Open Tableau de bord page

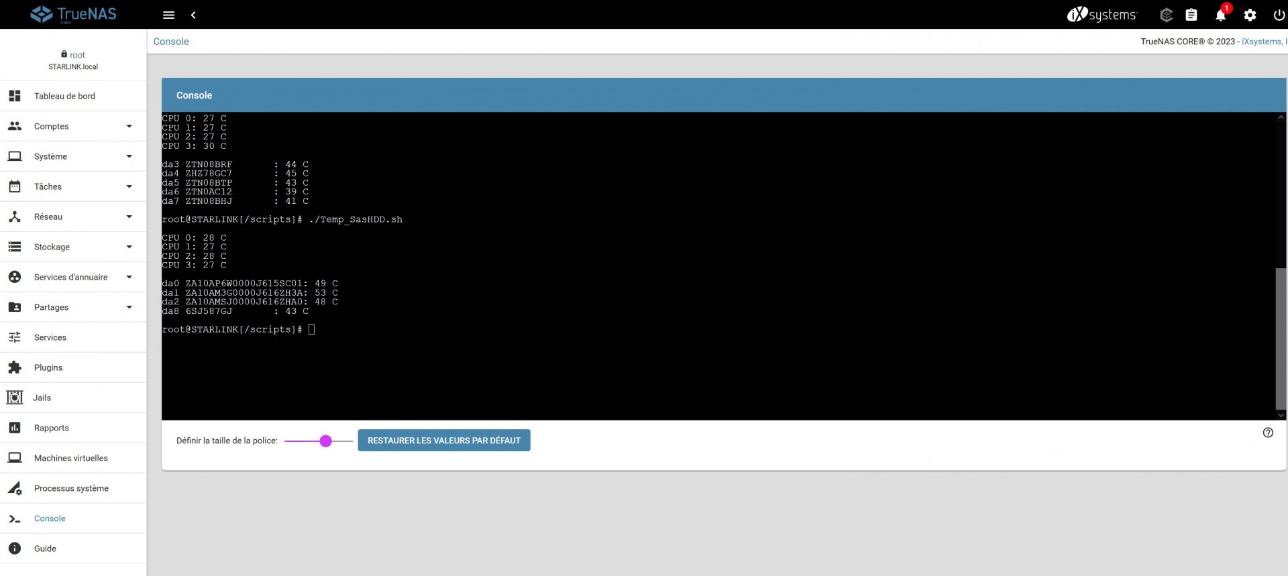pyautogui.click(x=73, y=96)
